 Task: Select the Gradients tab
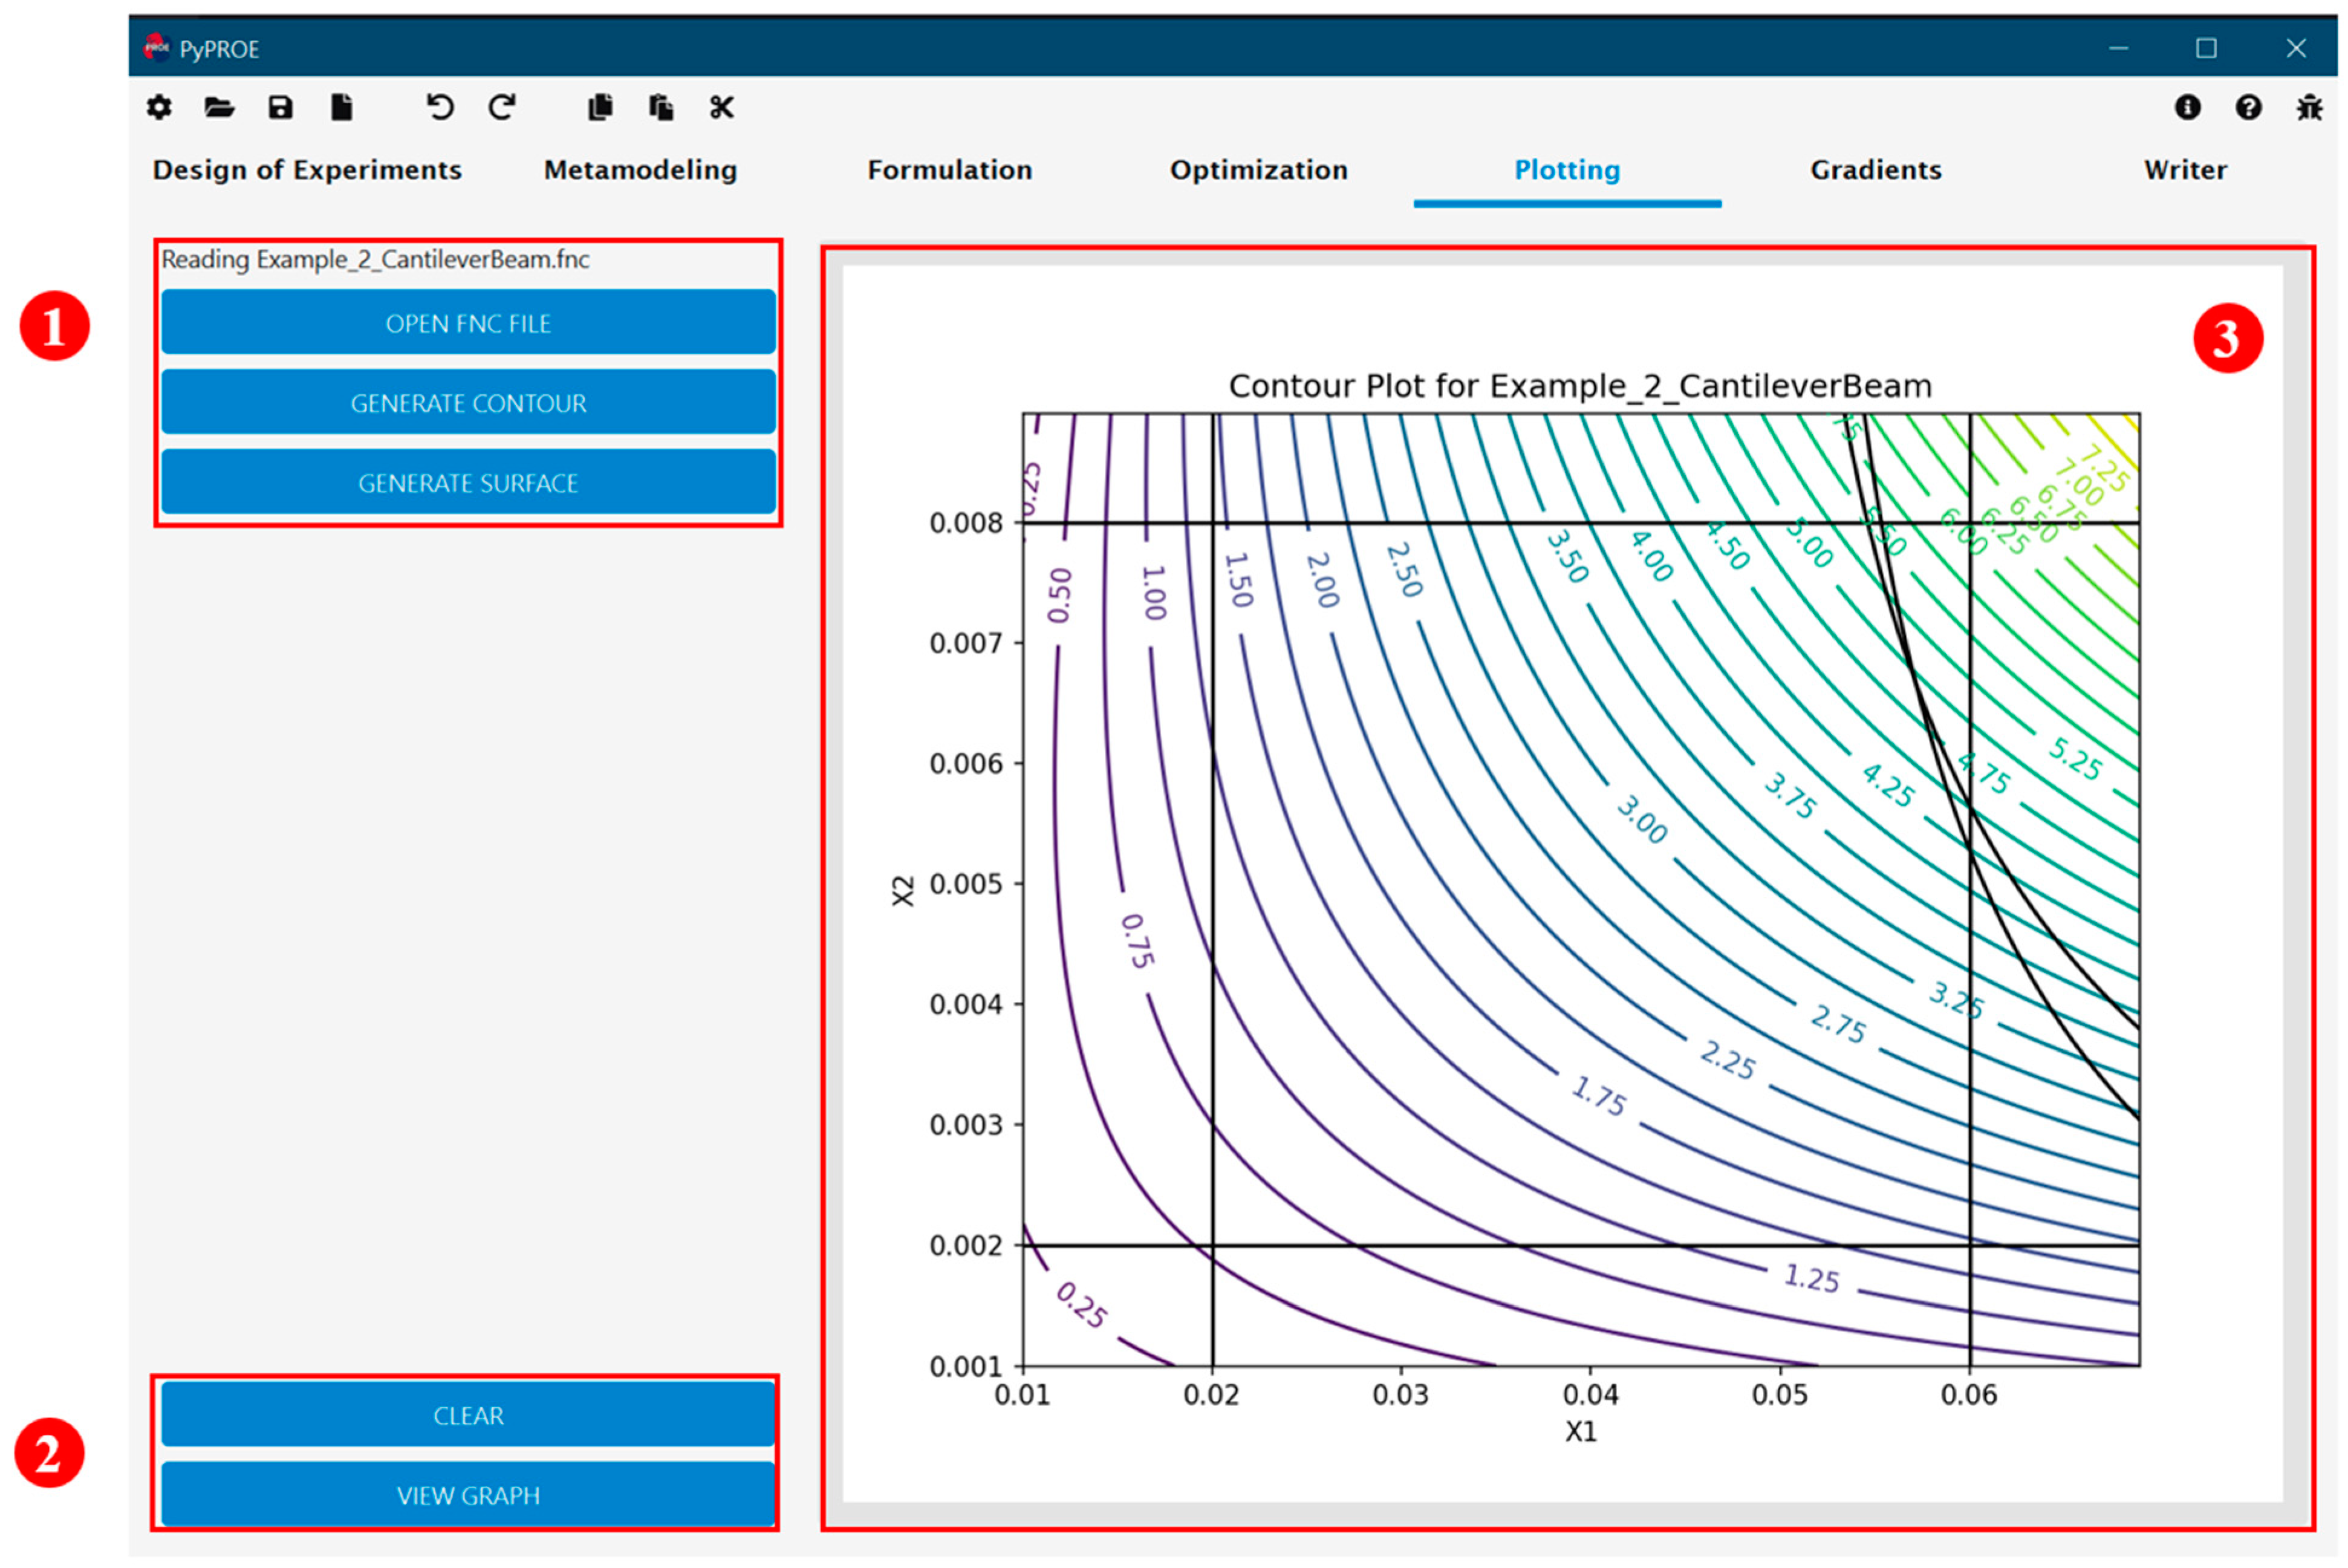click(x=1875, y=170)
